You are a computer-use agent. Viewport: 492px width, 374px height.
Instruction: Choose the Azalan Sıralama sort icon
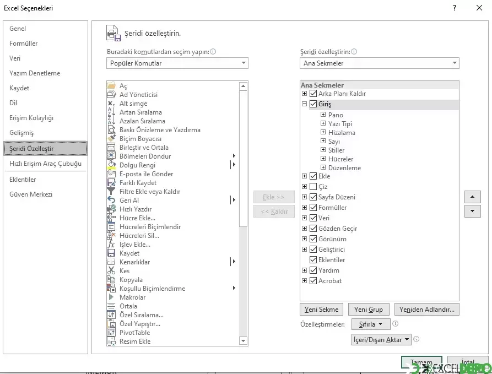[111, 121]
